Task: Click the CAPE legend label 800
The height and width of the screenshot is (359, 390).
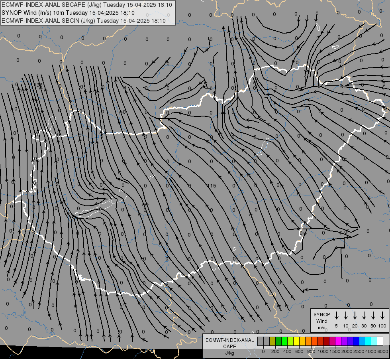Action: (311, 351)
